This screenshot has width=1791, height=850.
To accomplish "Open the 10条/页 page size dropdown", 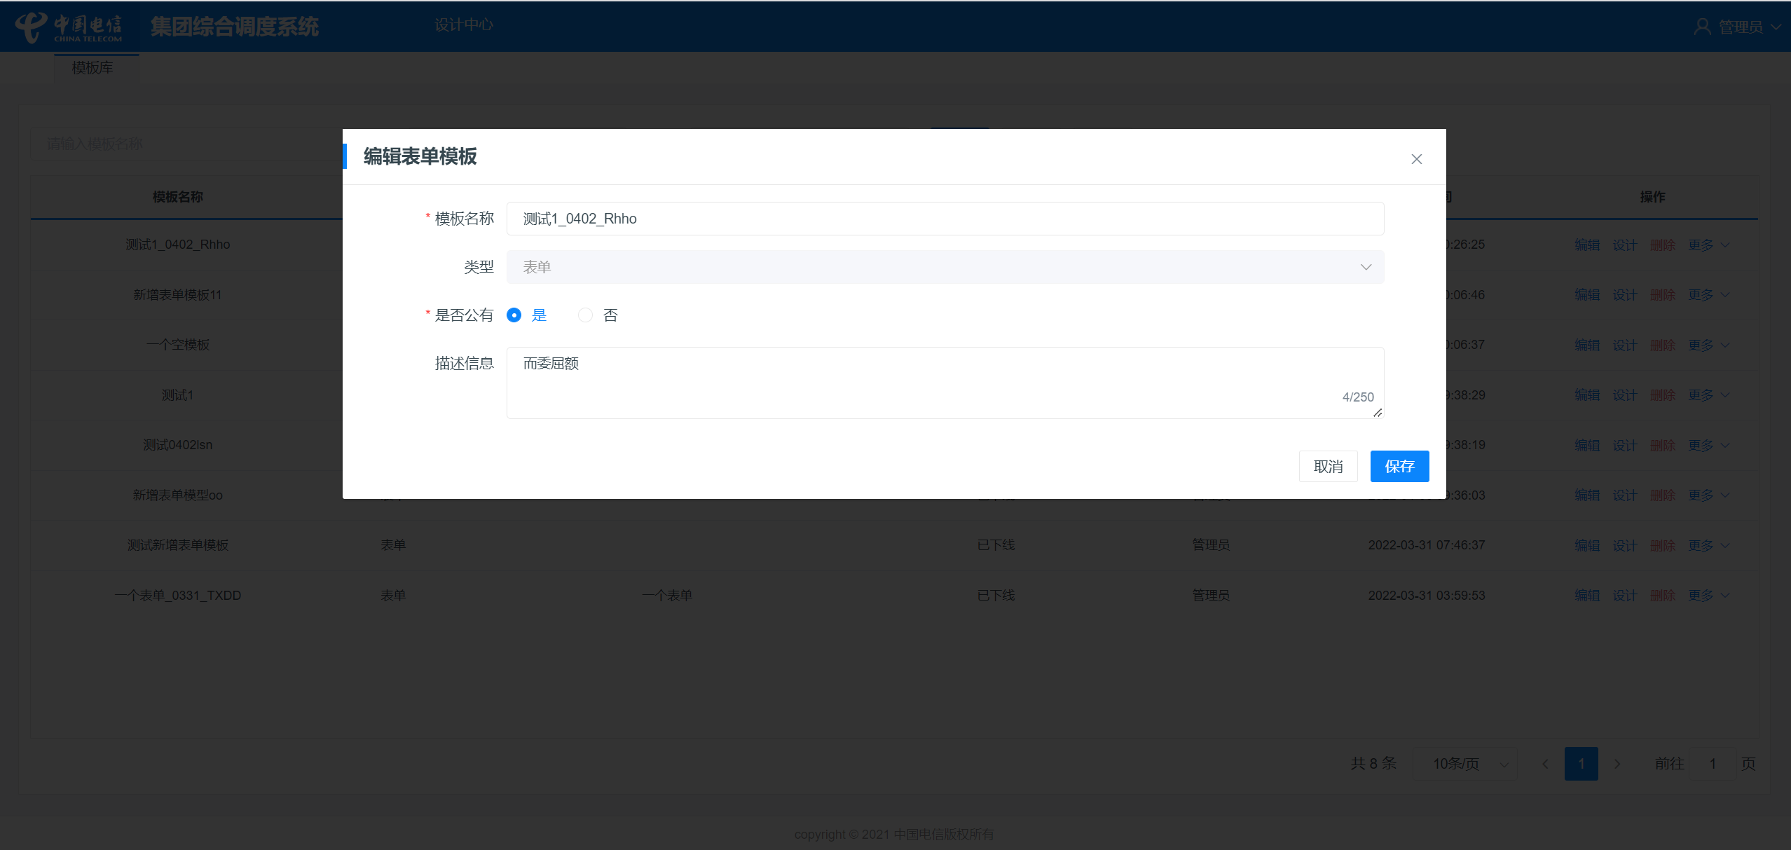I will point(1465,764).
